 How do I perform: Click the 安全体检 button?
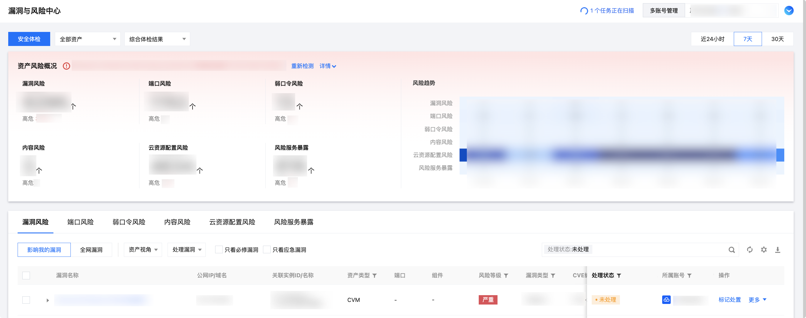[29, 39]
